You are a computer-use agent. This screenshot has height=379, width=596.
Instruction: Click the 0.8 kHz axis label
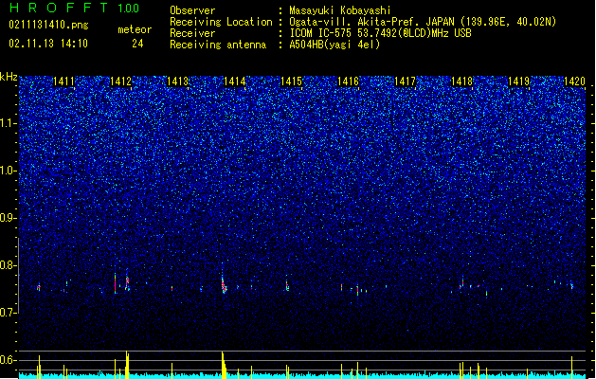[9, 265]
